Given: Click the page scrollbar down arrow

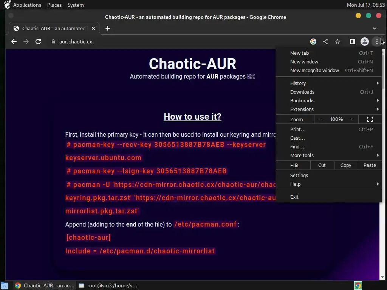Looking at the screenshot, I should point(382,277).
